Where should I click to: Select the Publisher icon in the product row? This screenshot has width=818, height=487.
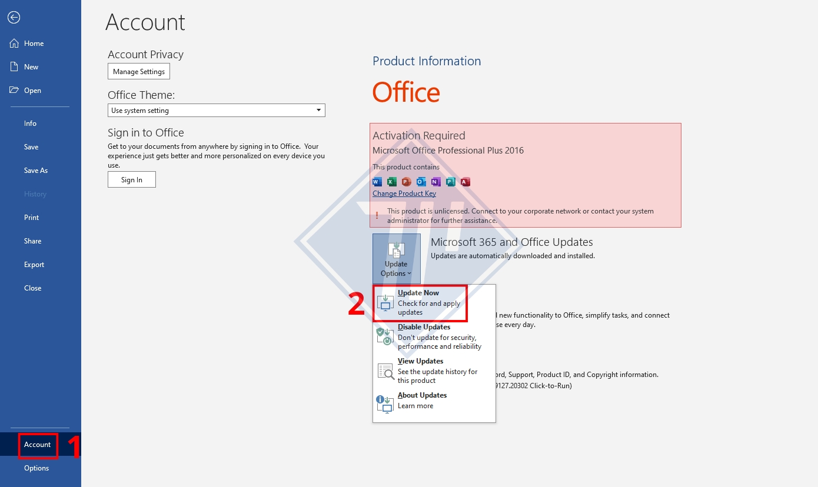(x=450, y=182)
